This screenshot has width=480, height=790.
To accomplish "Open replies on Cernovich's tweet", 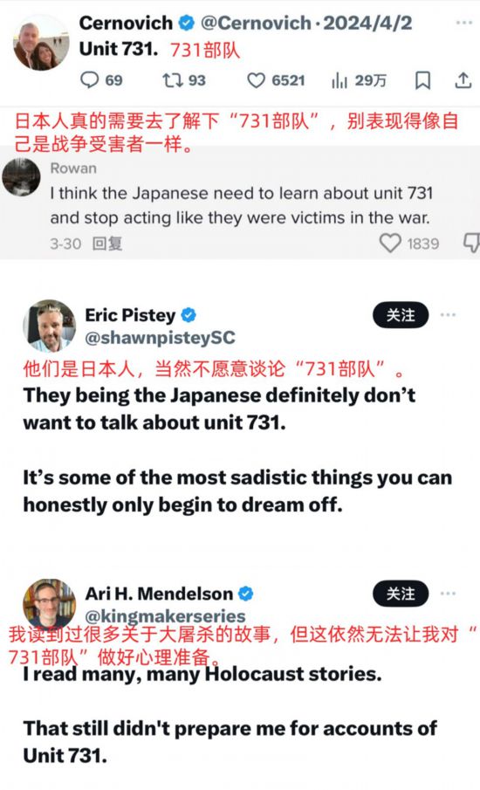I will pyautogui.click(x=90, y=80).
